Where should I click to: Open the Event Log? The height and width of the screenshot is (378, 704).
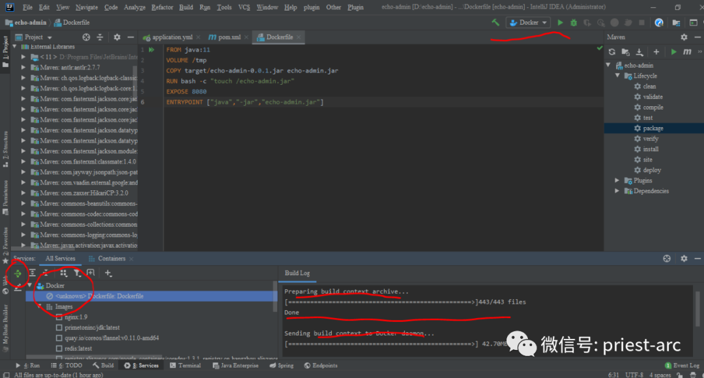tap(682, 366)
